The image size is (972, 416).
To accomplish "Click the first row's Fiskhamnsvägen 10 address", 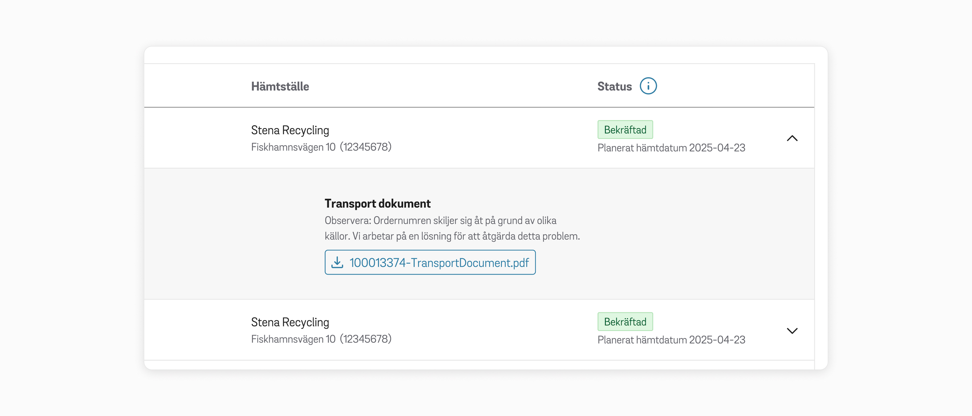I will click(x=293, y=147).
